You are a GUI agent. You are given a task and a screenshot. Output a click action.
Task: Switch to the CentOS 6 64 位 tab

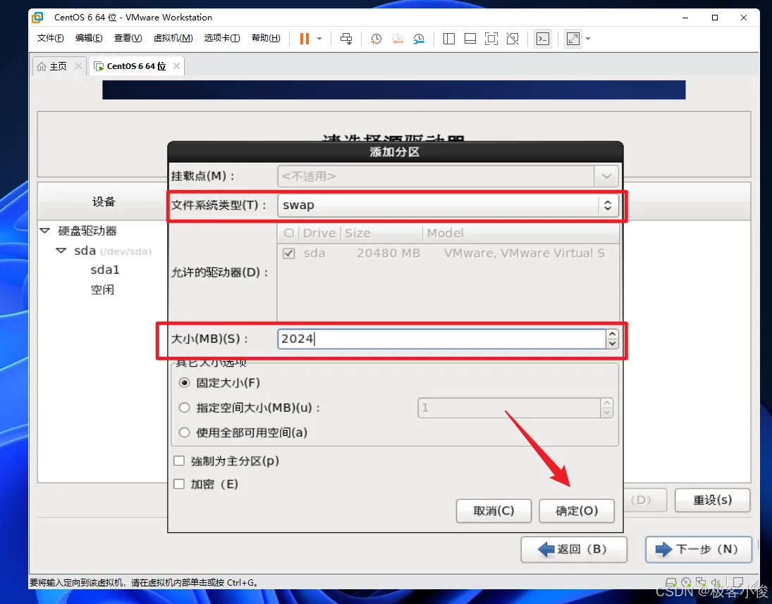(x=136, y=66)
